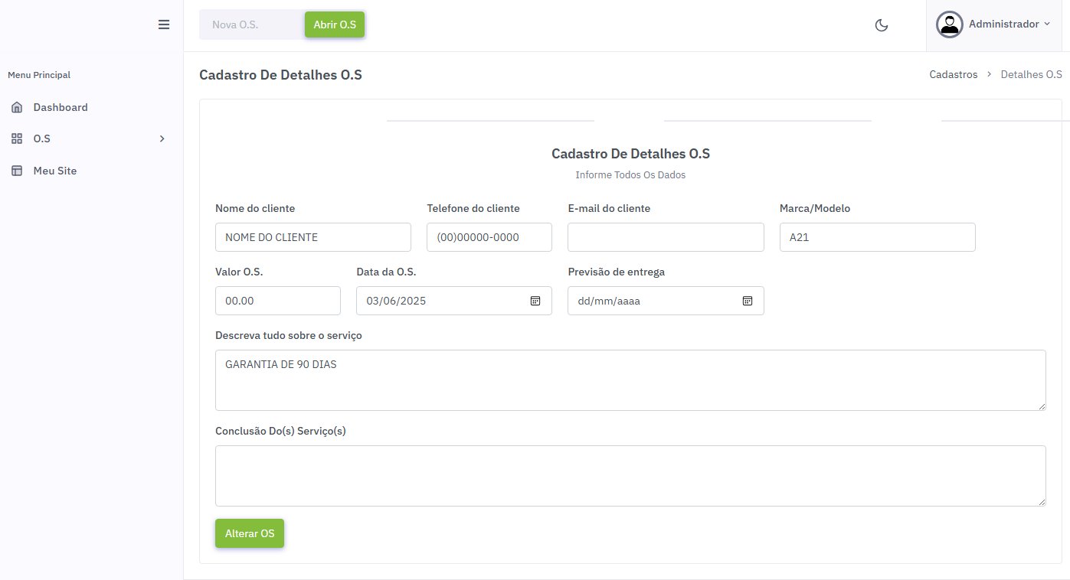Toggle dark mode moon icon

(x=882, y=25)
